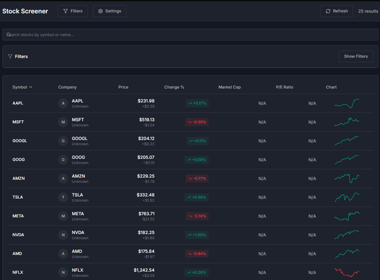Click the search magnifier icon
Screen dimensions: 380x280
click(x=8, y=34)
